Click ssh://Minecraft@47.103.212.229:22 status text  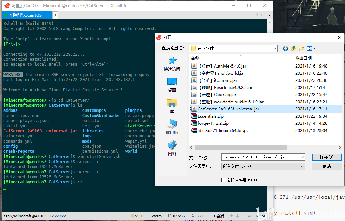click(x=35, y=216)
